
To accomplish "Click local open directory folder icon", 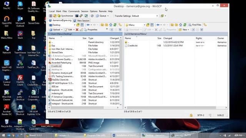I will 78,25.
